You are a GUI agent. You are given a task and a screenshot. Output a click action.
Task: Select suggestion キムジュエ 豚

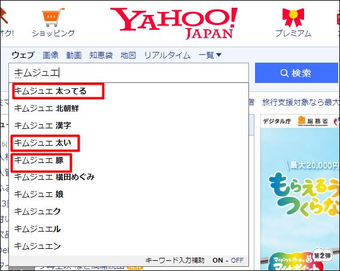(x=129, y=160)
